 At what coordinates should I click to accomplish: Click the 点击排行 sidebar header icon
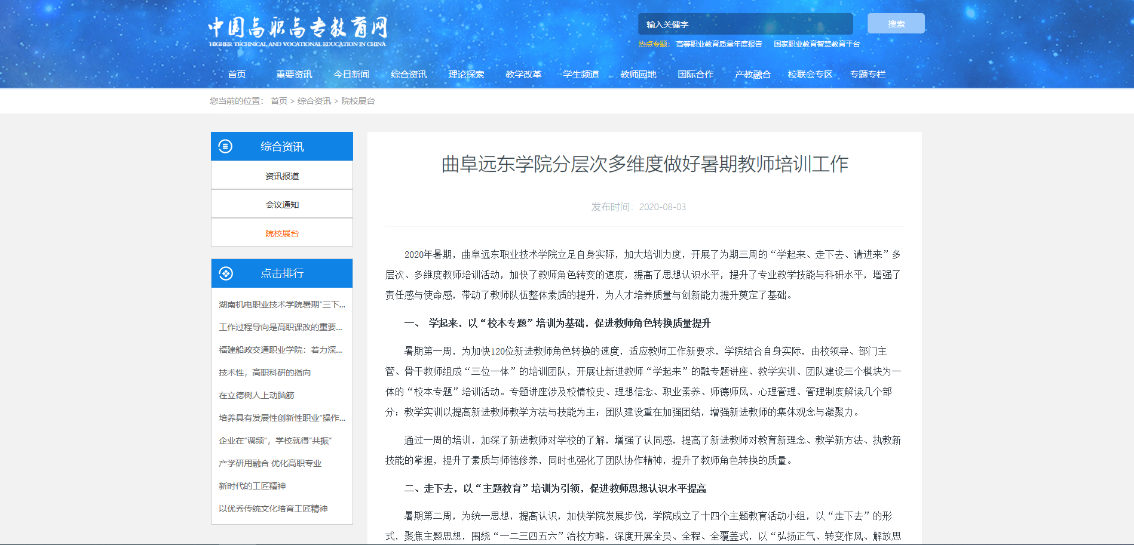pos(226,273)
